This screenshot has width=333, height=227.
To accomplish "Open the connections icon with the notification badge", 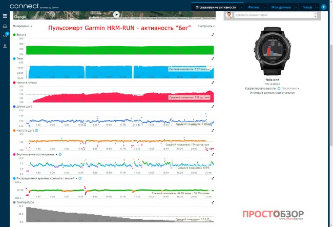I will click(5, 35).
